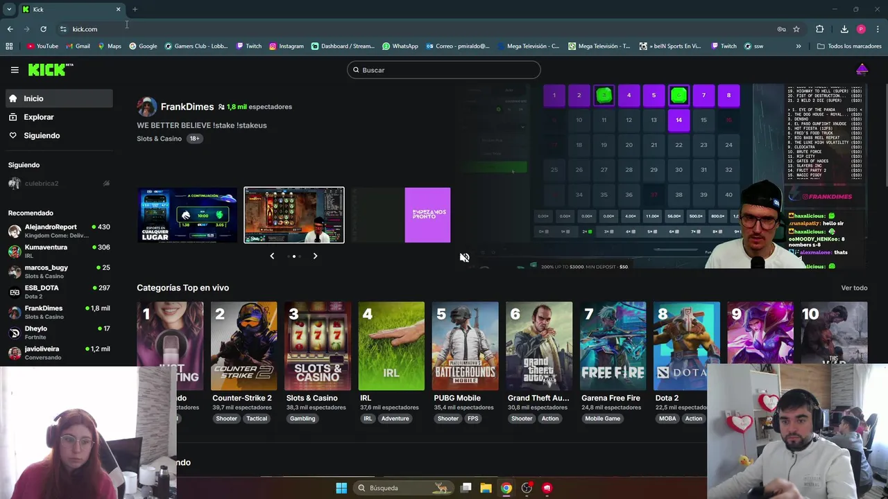Click the browser back arrow
The height and width of the screenshot is (499, 888).
click(10, 29)
